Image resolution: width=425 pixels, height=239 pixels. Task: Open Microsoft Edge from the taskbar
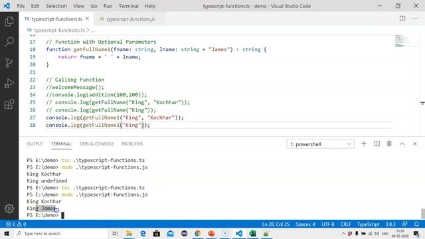pyautogui.click(x=143, y=233)
